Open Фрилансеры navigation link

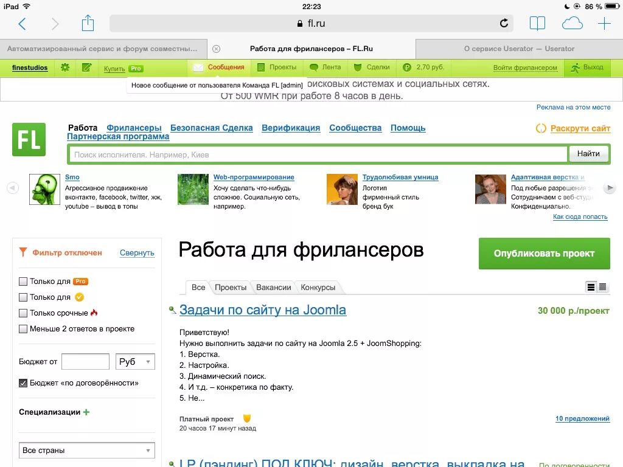coord(134,128)
